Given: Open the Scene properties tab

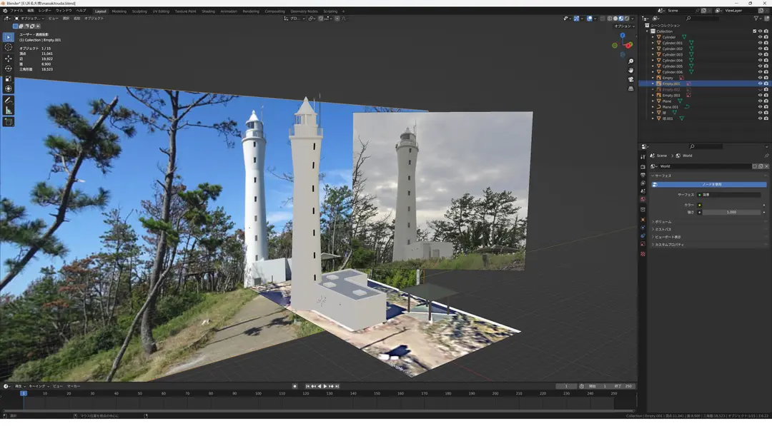Looking at the screenshot, I should 643,191.
